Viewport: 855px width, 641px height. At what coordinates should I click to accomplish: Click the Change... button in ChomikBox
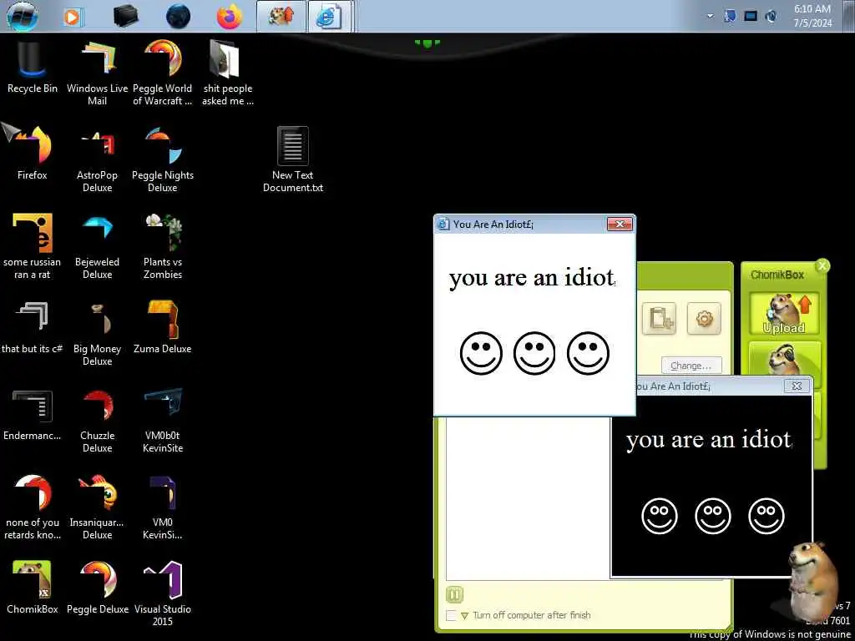pos(691,366)
